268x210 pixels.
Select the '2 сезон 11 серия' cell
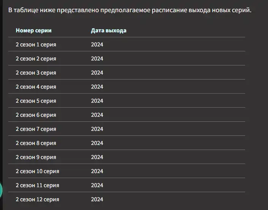37,185
